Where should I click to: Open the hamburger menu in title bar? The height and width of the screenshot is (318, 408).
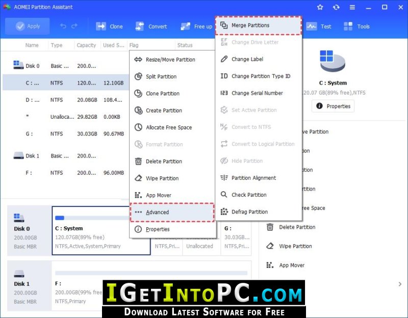pos(351,7)
